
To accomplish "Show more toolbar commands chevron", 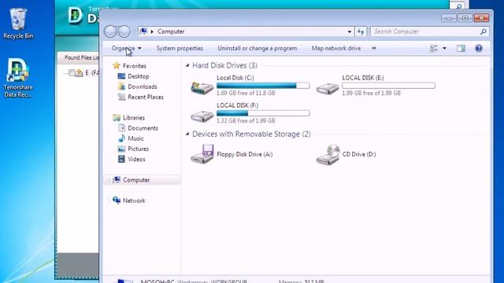I will (x=374, y=48).
